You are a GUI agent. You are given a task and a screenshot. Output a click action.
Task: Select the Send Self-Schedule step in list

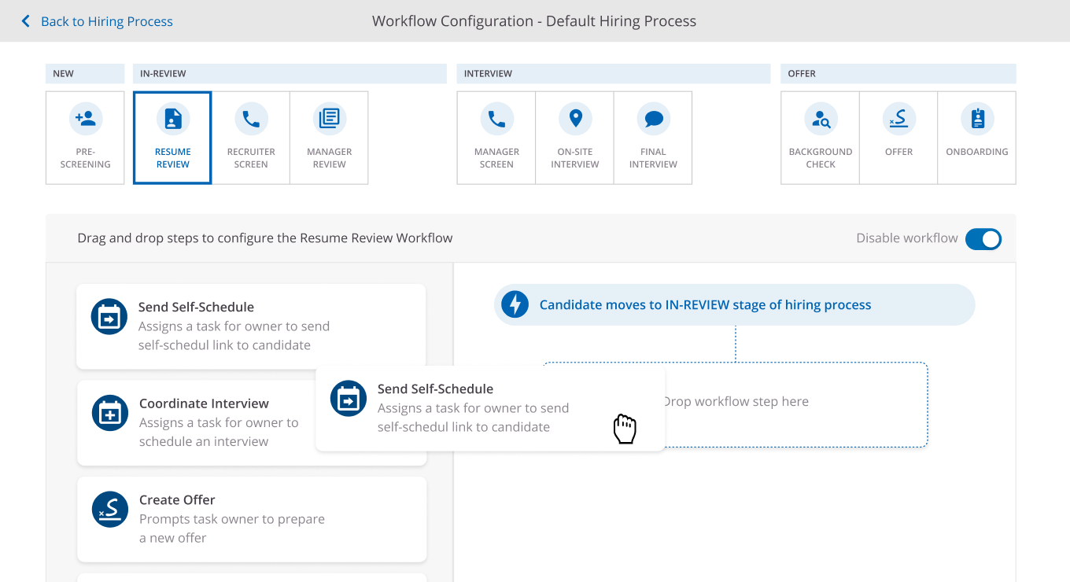click(x=251, y=326)
